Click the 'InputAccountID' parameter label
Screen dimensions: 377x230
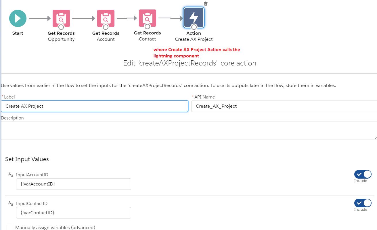click(32, 175)
